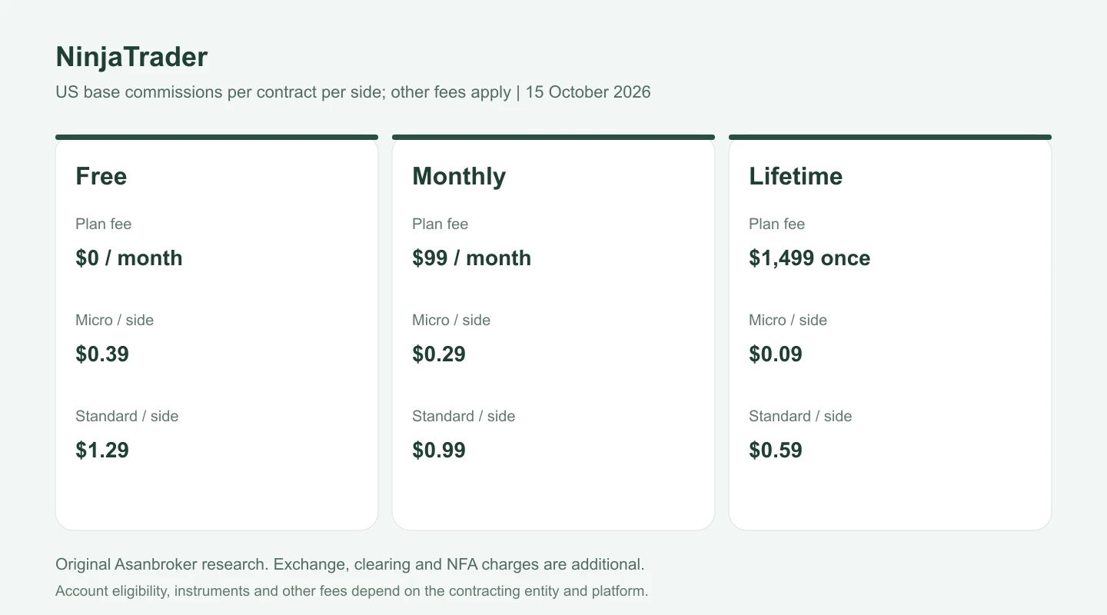The height and width of the screenshot is (615, 1107).
Task: Click the Monthly plan heading
Action: tap(459, 176)
